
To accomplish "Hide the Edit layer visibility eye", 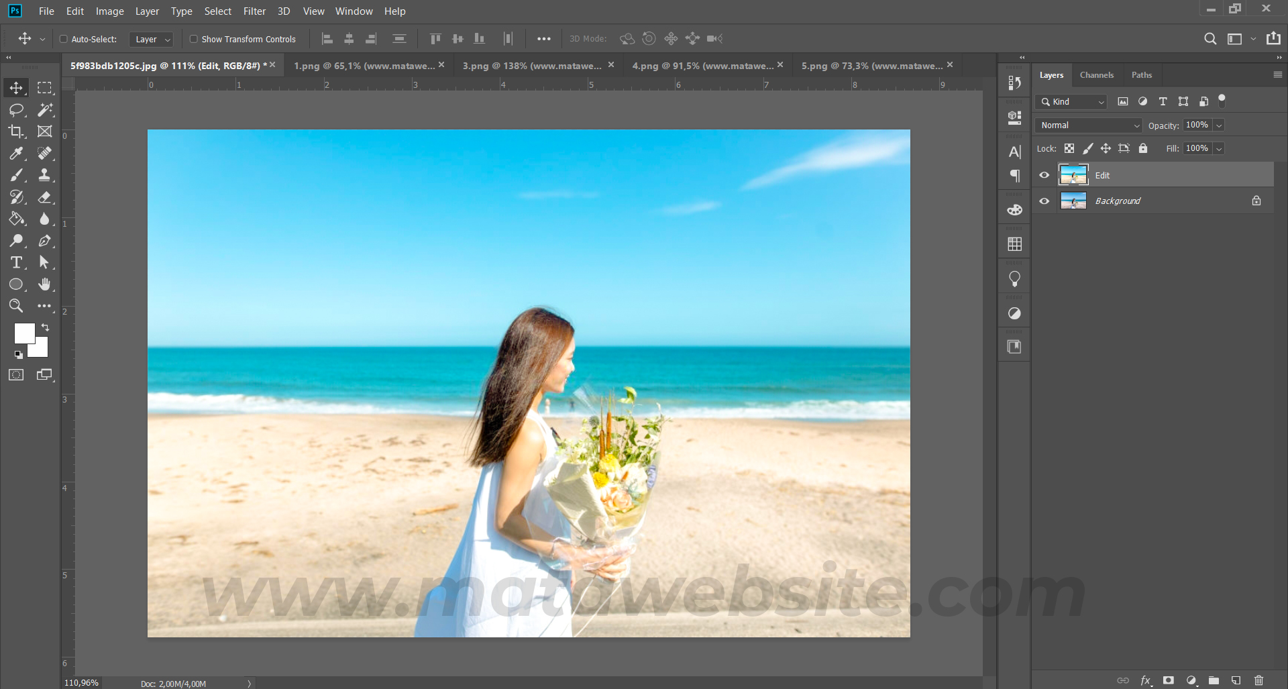I will (1044, 175).
